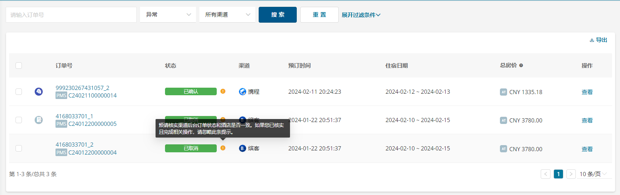Click the 已确认 status badge
Image resolution: width=620 pixels, height=195 pixels.
(191, 91)
